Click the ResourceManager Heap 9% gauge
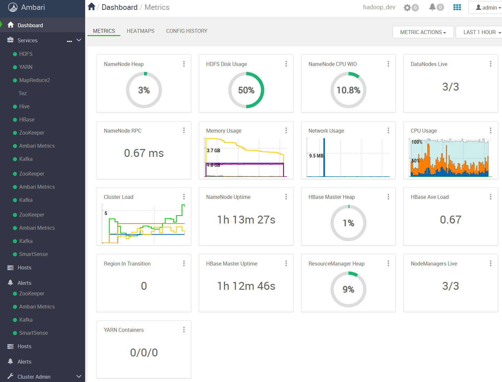This screenshot has height=382, width=502. (348, 289)
